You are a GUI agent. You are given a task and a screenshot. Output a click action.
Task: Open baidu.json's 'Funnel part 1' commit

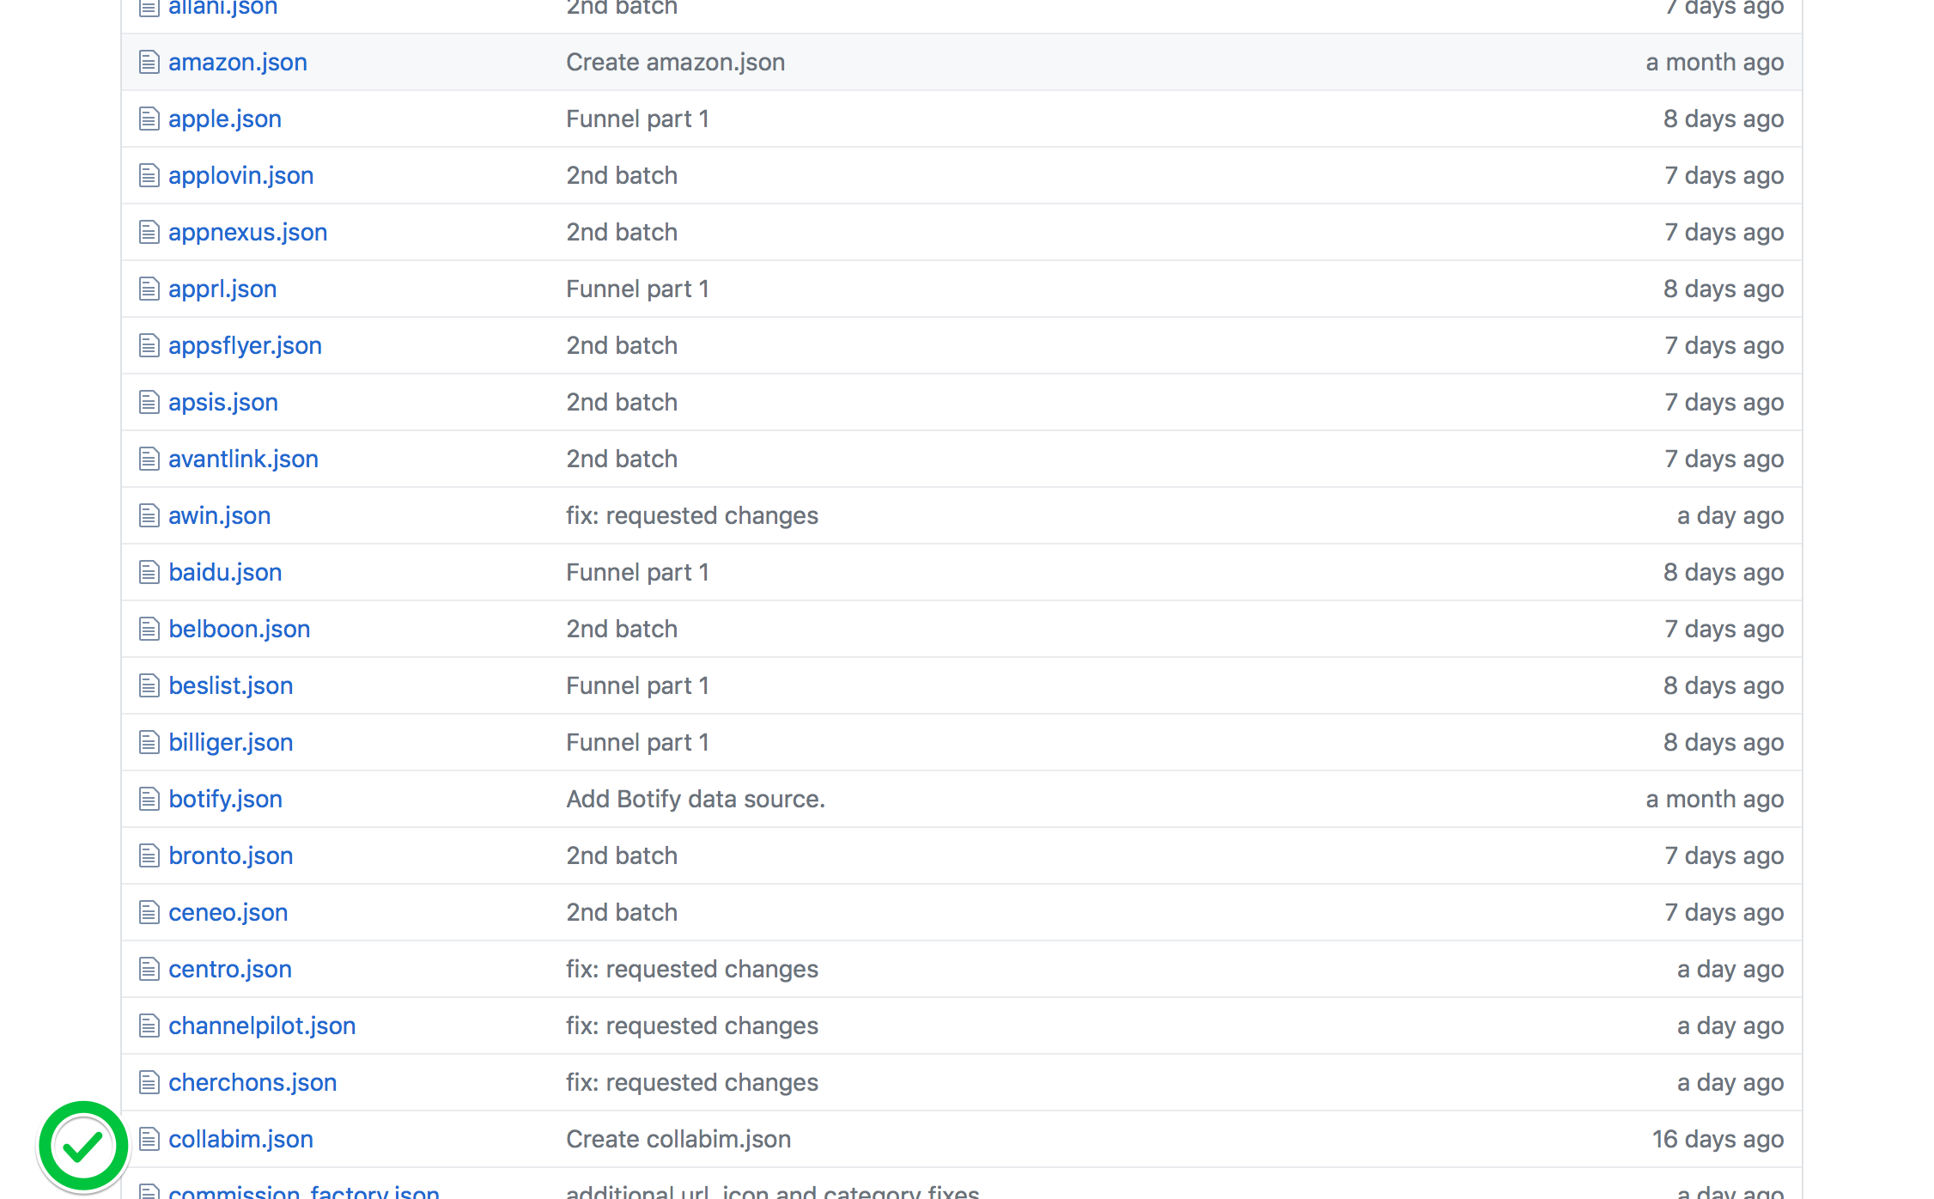pos(637,572)
